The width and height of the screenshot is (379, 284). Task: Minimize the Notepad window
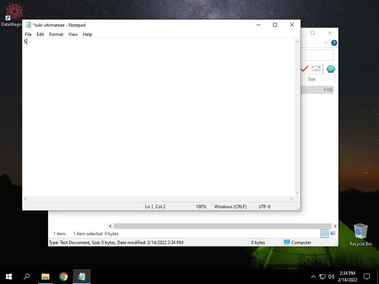click(258, 25)
